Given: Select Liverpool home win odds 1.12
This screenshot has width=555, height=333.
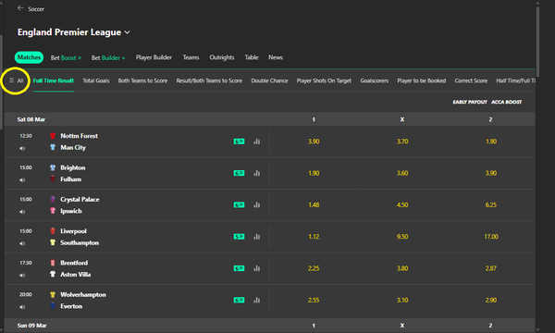Looking at the screenshot, I should click(314, 237).
